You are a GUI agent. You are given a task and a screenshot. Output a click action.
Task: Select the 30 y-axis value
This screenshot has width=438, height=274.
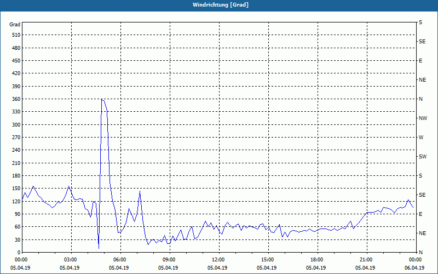pyautogui.click(x=18, y=240)
